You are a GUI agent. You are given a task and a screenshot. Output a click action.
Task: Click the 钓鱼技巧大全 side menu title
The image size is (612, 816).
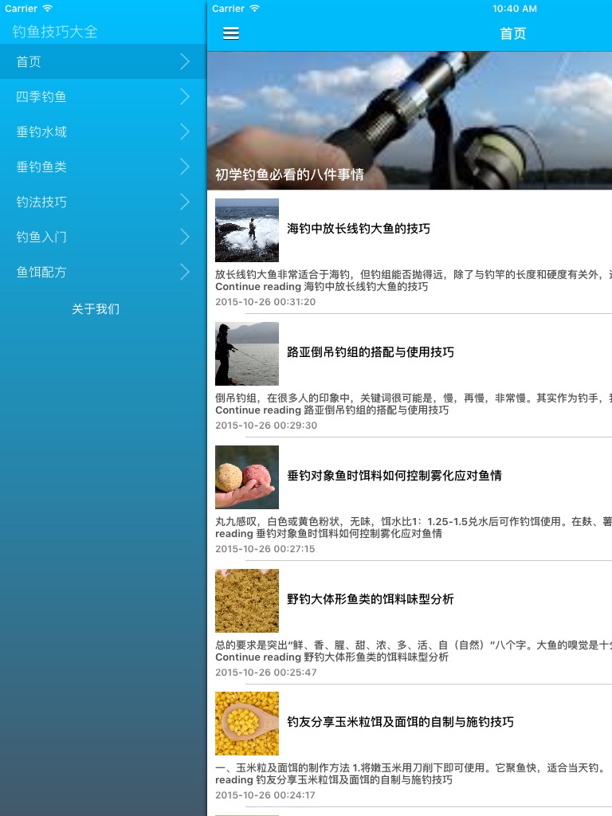pos(55,32)
